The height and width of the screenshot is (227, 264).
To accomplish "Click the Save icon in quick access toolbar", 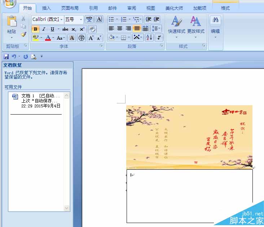I will coord(6,57).
